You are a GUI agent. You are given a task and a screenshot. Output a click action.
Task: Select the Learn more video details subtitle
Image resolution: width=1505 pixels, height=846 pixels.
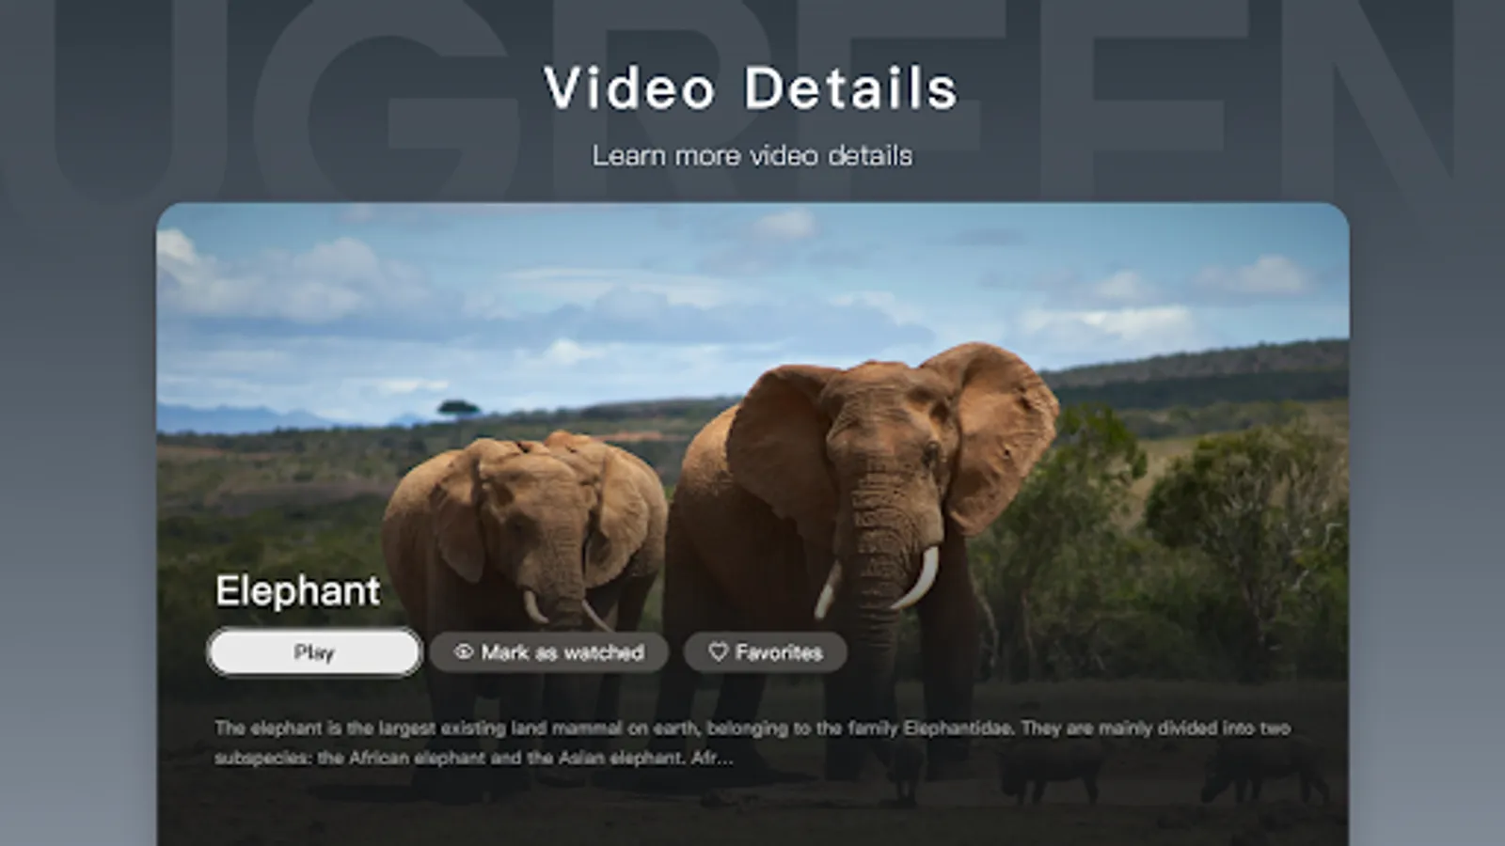pos(752,155)
